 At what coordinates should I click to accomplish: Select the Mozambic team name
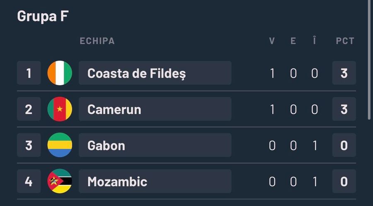155,181
